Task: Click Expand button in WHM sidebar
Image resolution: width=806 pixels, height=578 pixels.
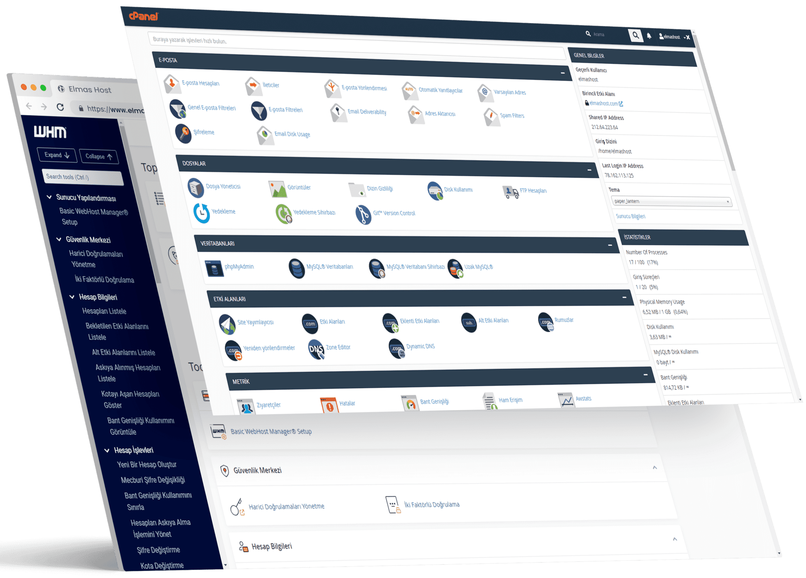Action: (x=57, y=155)
